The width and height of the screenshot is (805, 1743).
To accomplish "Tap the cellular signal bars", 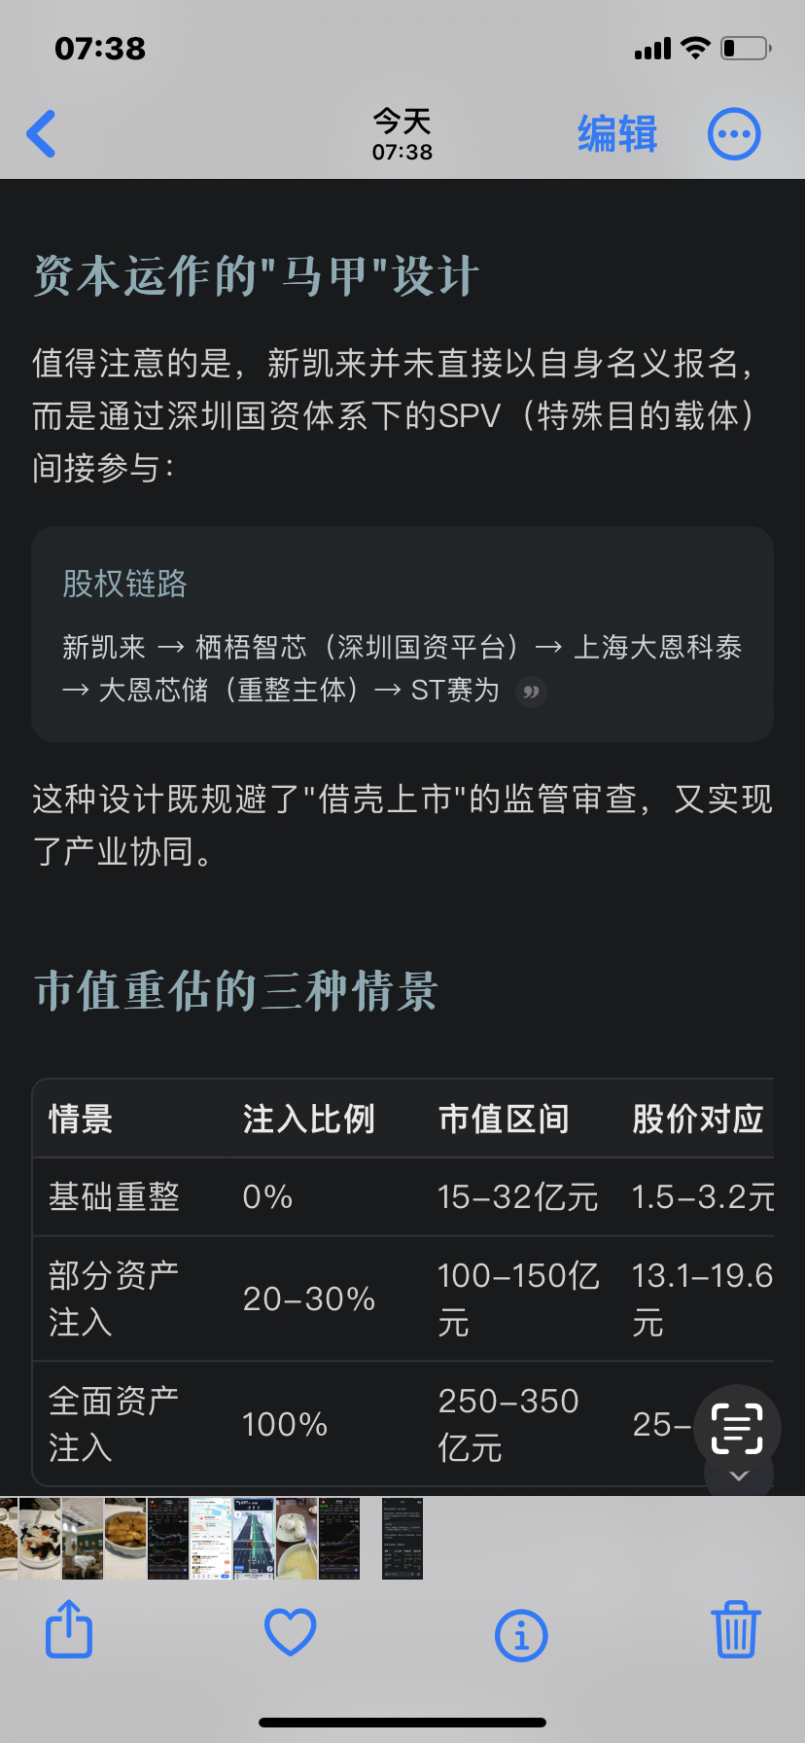I will click(652, 49).
